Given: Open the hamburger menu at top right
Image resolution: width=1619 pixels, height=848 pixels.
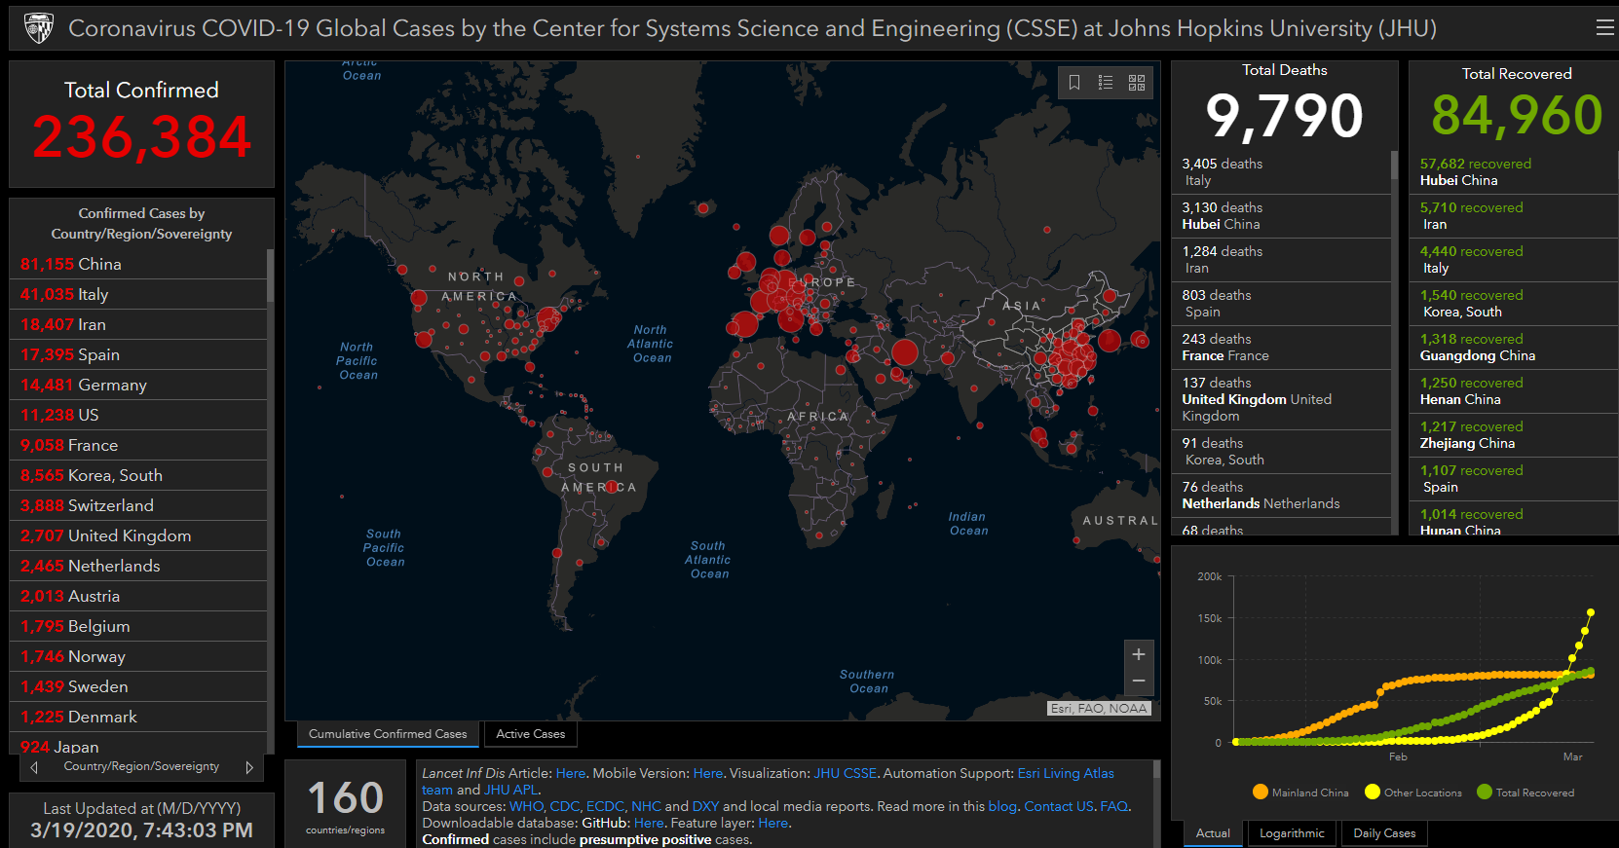Looking at the screenshot, I should pos(1604,28).
